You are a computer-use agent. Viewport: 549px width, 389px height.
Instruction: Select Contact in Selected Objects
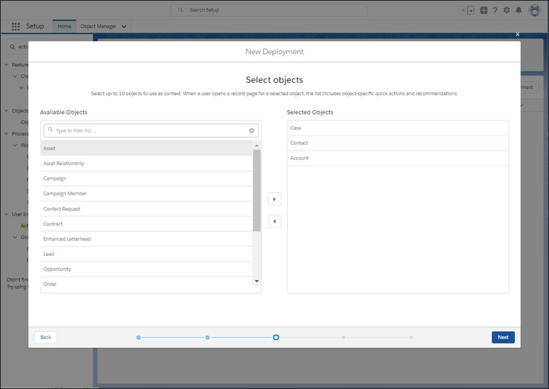(x=398, y=143)
